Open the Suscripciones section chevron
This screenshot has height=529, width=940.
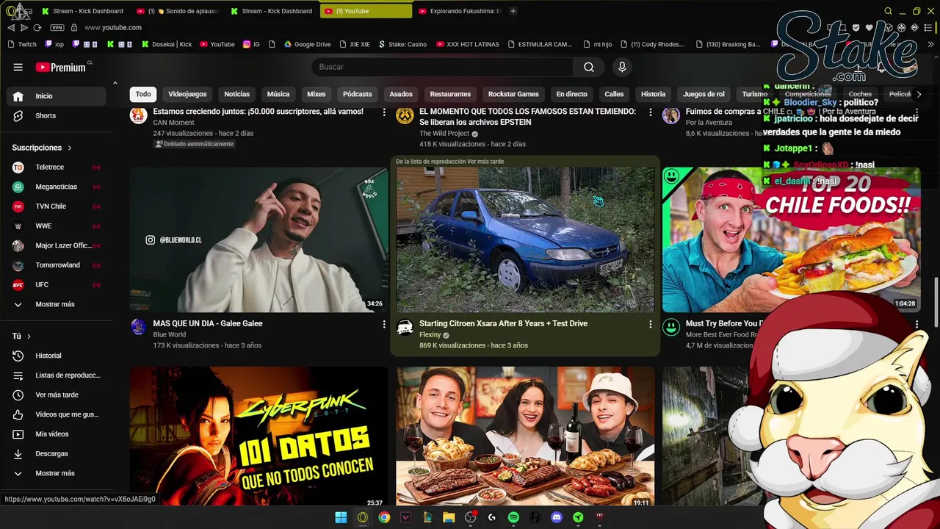[x=70, y=148]
